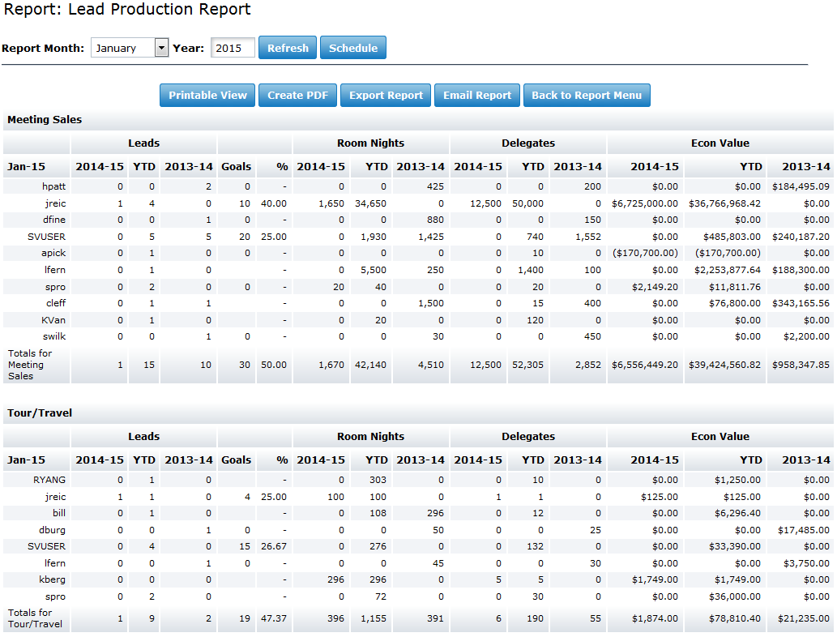
Task: Go Back to Report Menu
Action: click(x=587, y=95)
